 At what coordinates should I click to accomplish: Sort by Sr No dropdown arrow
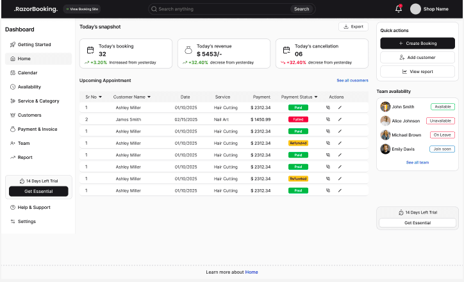click(101, 97)
